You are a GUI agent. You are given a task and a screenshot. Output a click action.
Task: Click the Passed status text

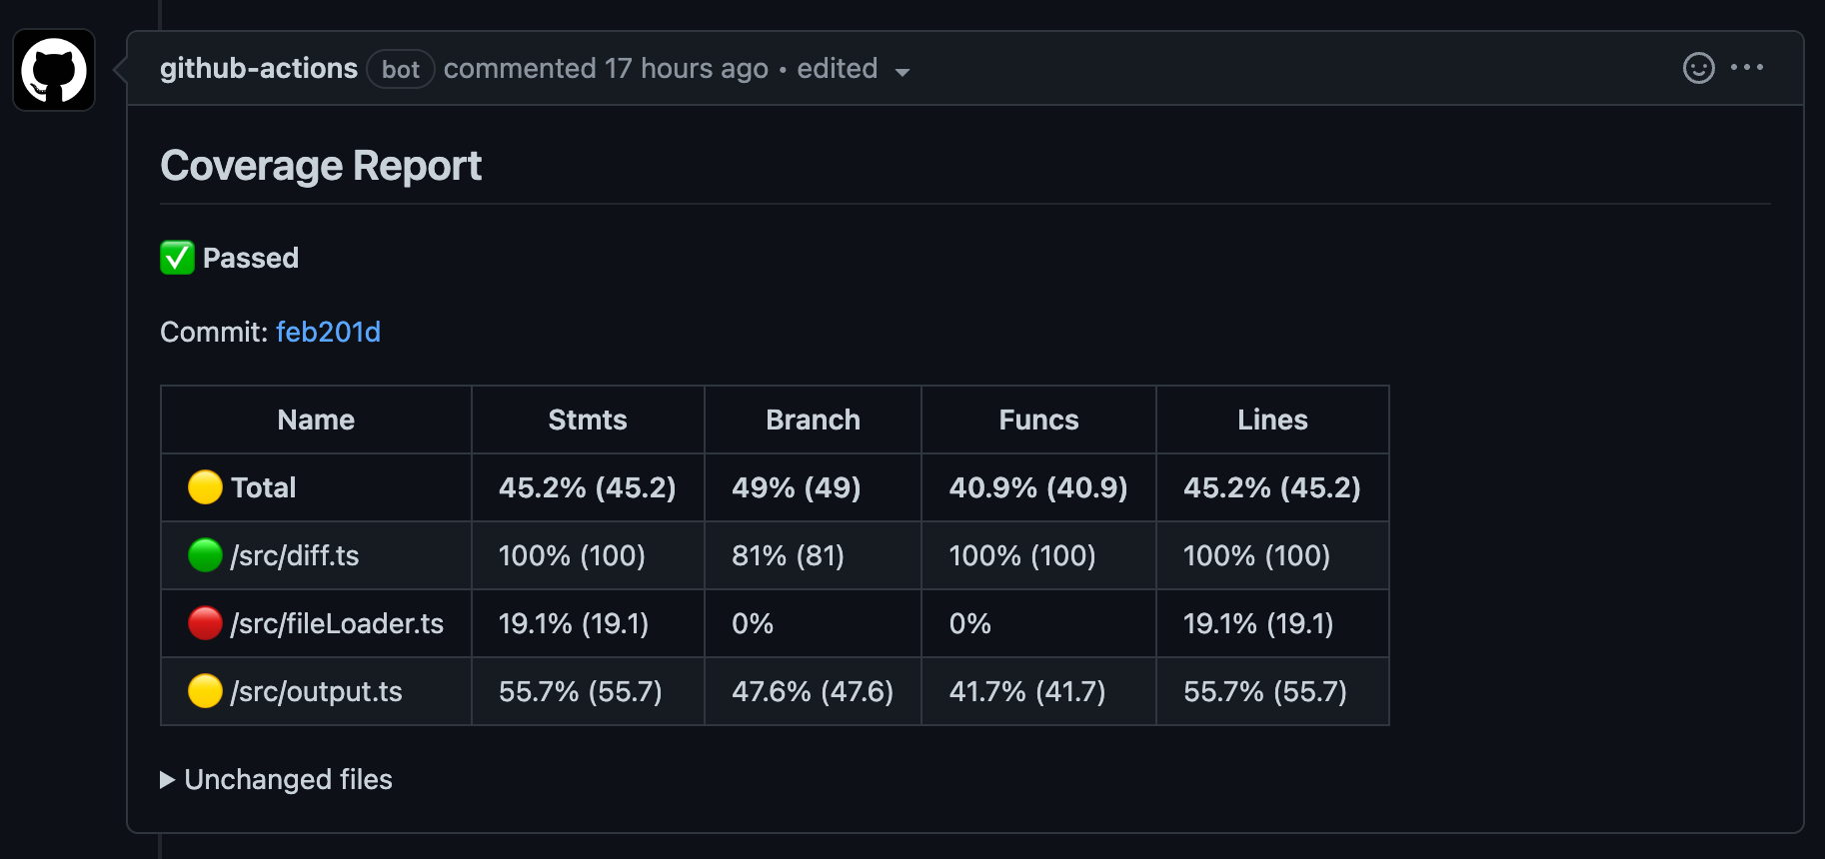tap(251, 258)
